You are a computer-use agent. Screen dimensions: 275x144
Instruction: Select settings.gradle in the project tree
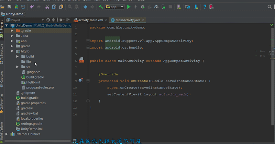coord(31,123)
